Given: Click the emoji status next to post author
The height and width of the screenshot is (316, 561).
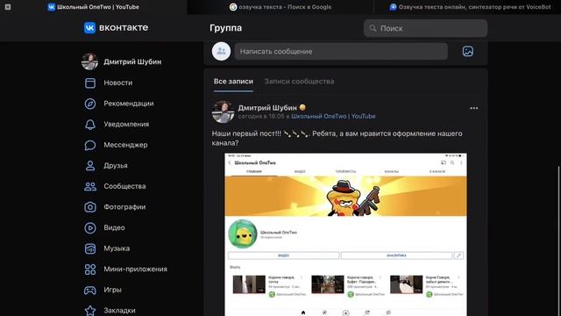Looking at the screenshot, I should (302, 107).
